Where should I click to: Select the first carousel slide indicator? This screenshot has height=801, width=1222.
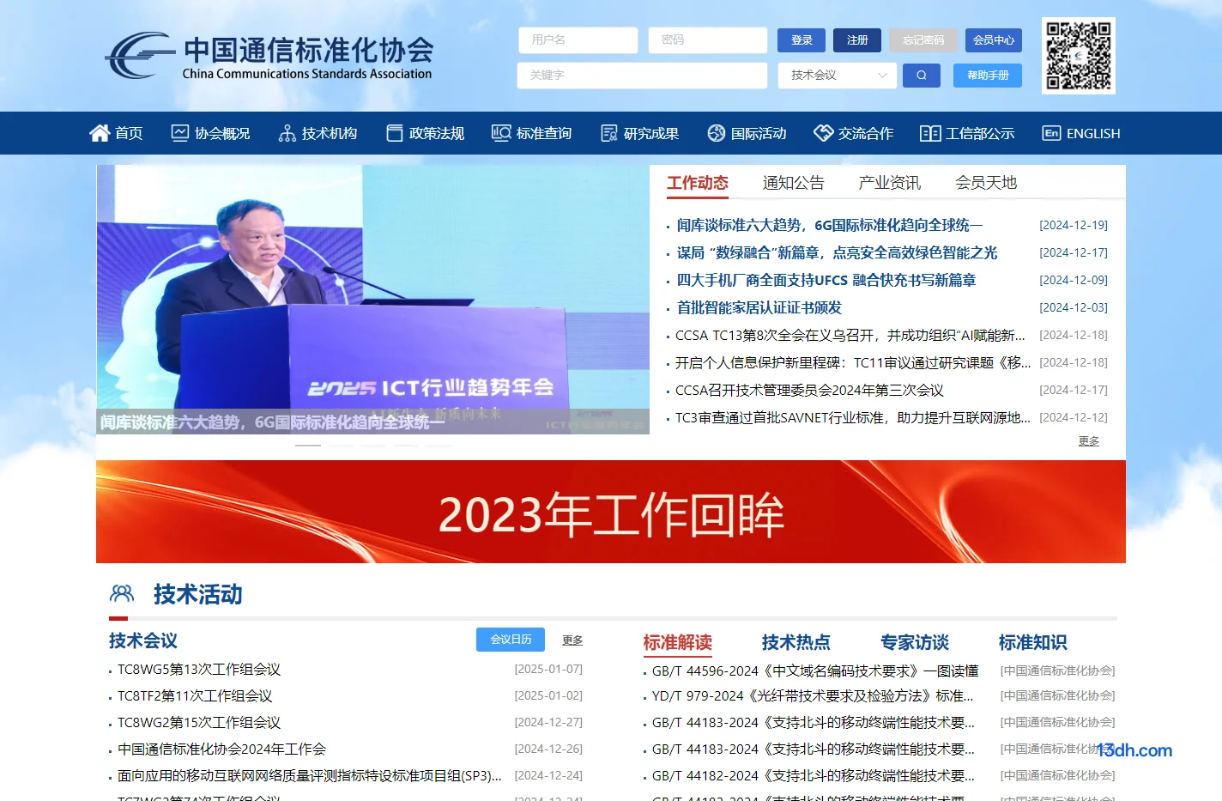(308, 446)
